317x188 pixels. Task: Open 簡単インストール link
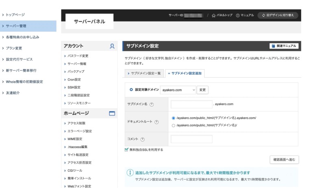point(79,179)
